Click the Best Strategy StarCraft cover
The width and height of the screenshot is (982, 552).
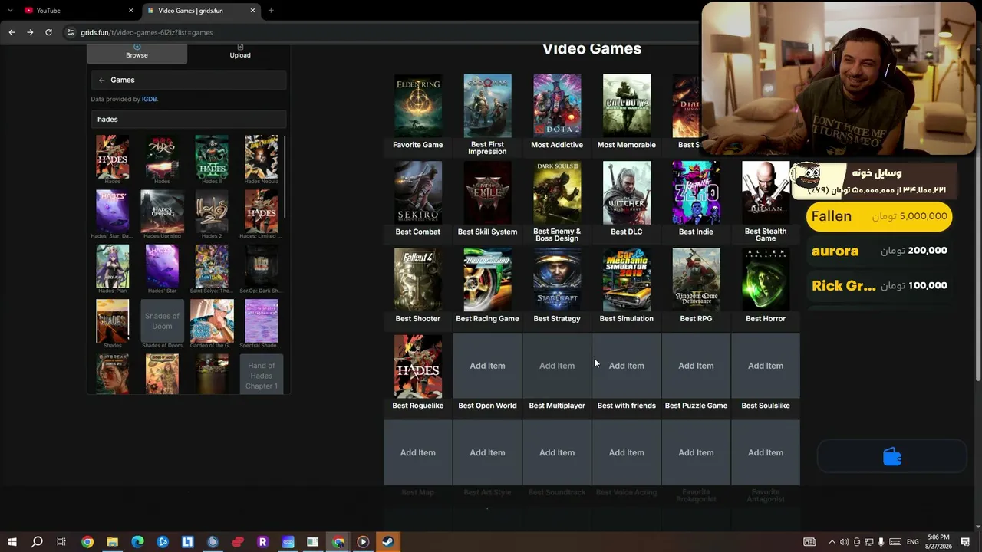[x=557, y=279]
